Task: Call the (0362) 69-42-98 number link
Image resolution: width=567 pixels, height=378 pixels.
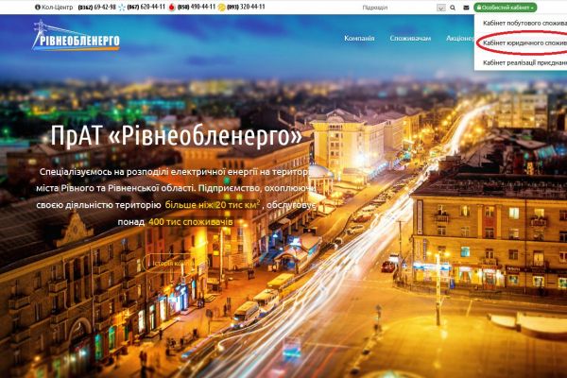Action: (x=99, y=7)
